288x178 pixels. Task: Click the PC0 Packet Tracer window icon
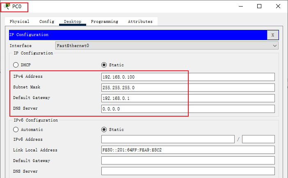click(7, 6)
